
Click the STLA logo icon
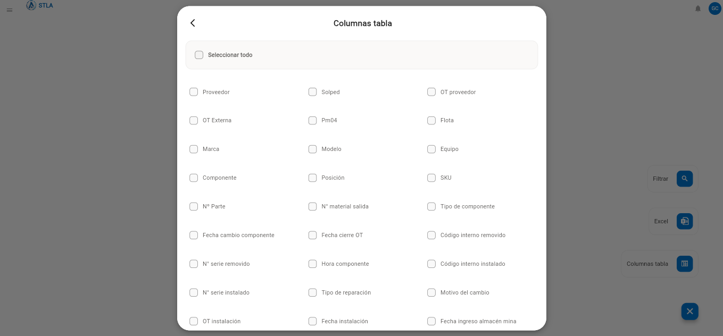[31, 5]
